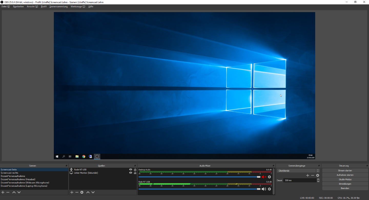
Task: Undock the Szenen panel with its float icon
Action: (x=66, y=166)
